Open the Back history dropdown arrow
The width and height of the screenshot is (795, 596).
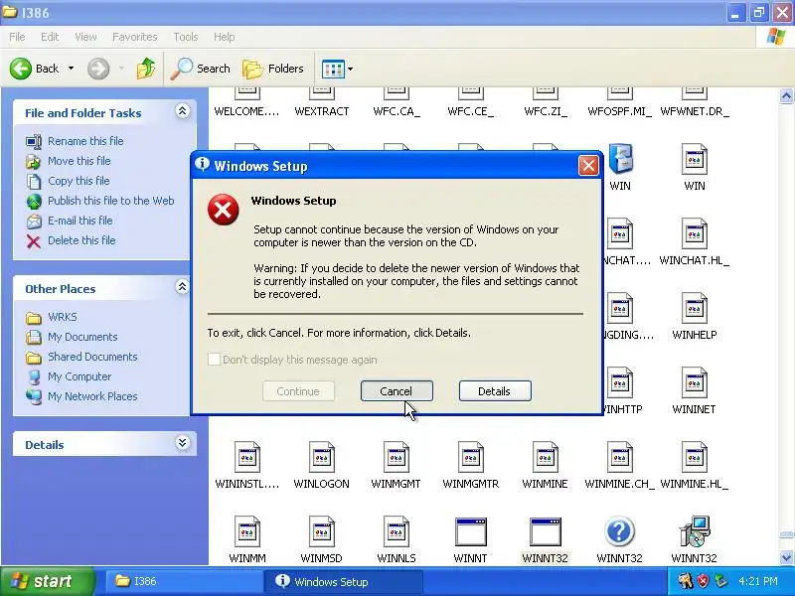point(71,69)
